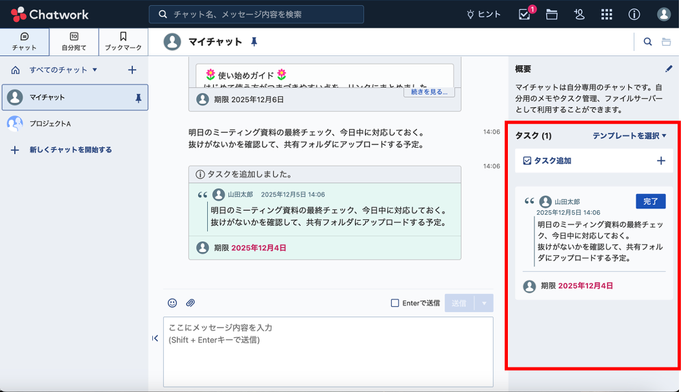Switch to the ブックマーク tab
697x392 pixels.
pos(122,41)
